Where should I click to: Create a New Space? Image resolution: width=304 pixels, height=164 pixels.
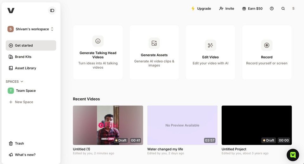click(21, 102)
